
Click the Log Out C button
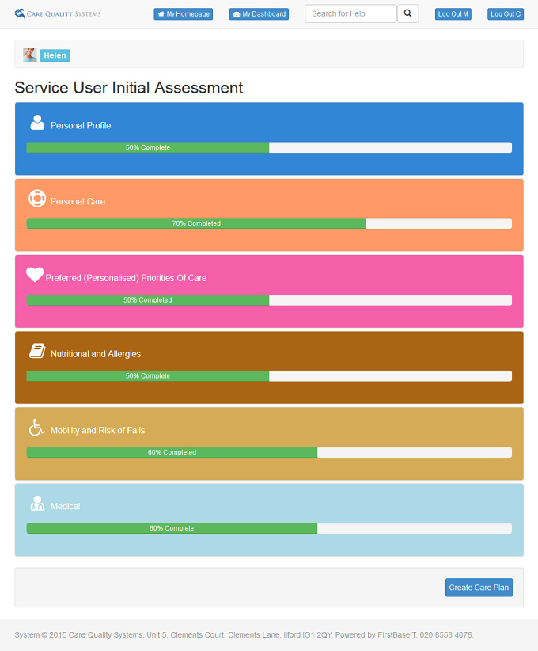point(506,14)
